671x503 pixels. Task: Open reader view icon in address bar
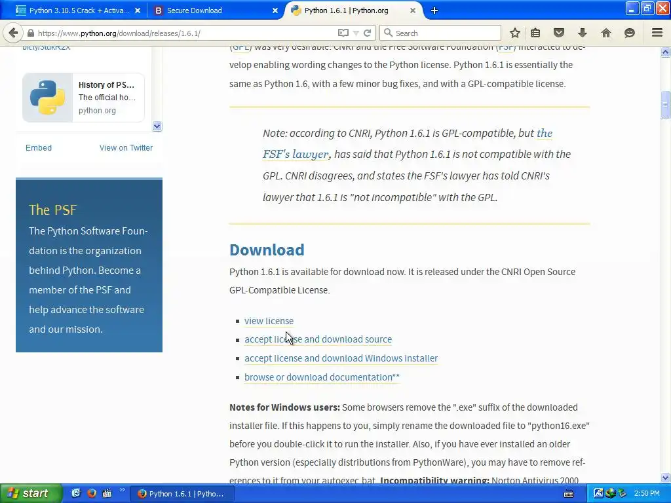[343, 33]
